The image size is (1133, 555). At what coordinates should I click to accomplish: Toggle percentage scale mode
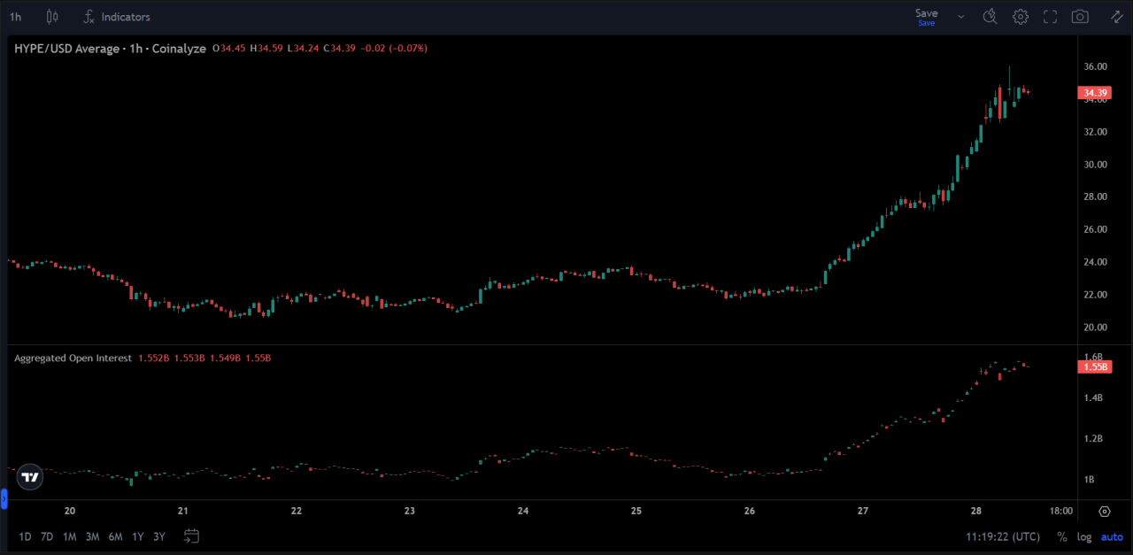pyautogui.click(x=1061, y=537)
